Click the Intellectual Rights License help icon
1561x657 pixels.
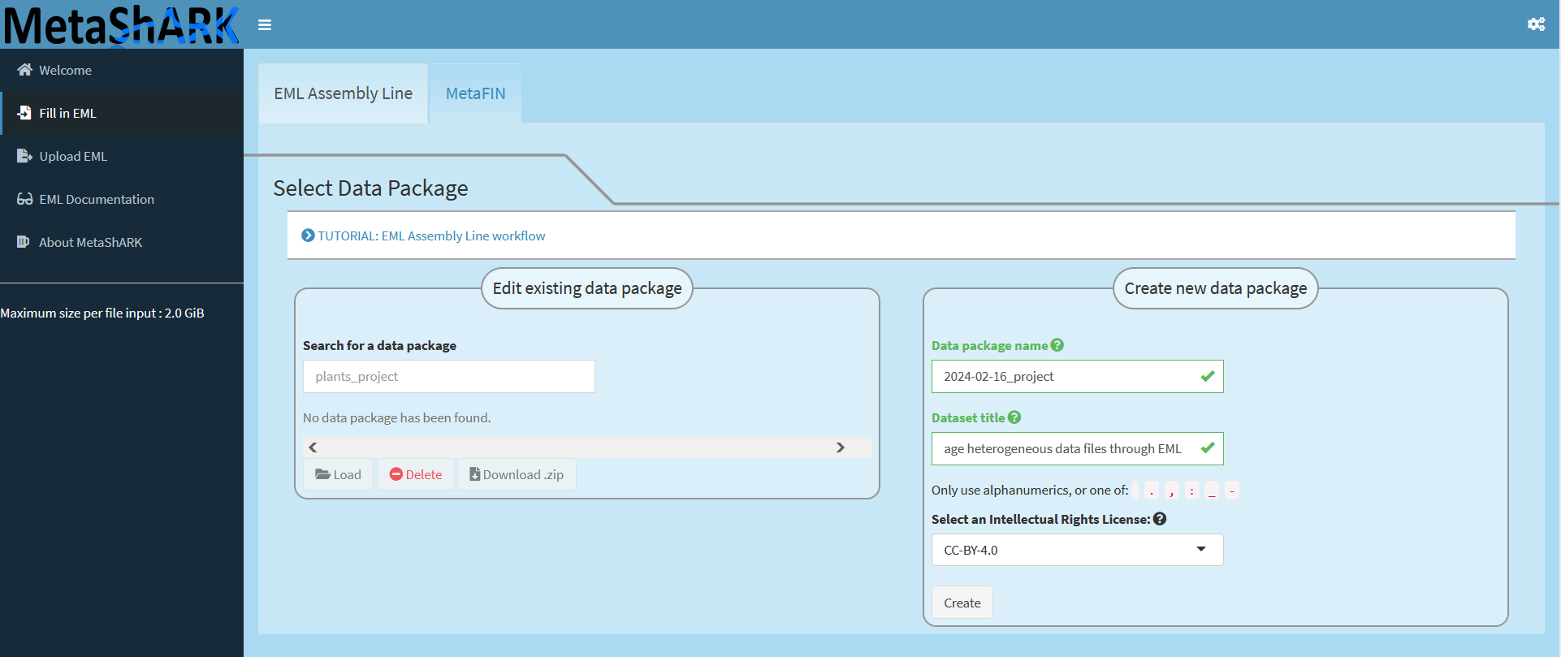1160,519
